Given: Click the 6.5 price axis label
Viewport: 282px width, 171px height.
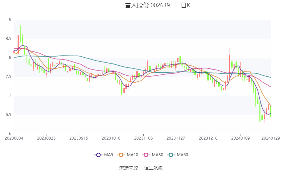Looking at the screenshot, I should (x=8, y=115).
